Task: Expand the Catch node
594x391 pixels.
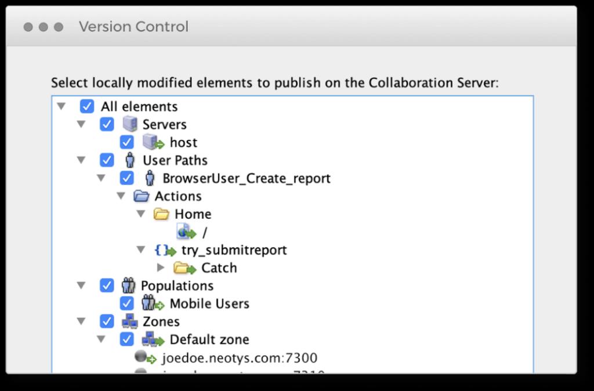Action: (x=161, y=268)
